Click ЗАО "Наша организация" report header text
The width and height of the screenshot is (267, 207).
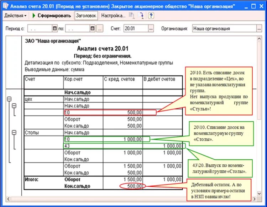click(x=53, y=41)
